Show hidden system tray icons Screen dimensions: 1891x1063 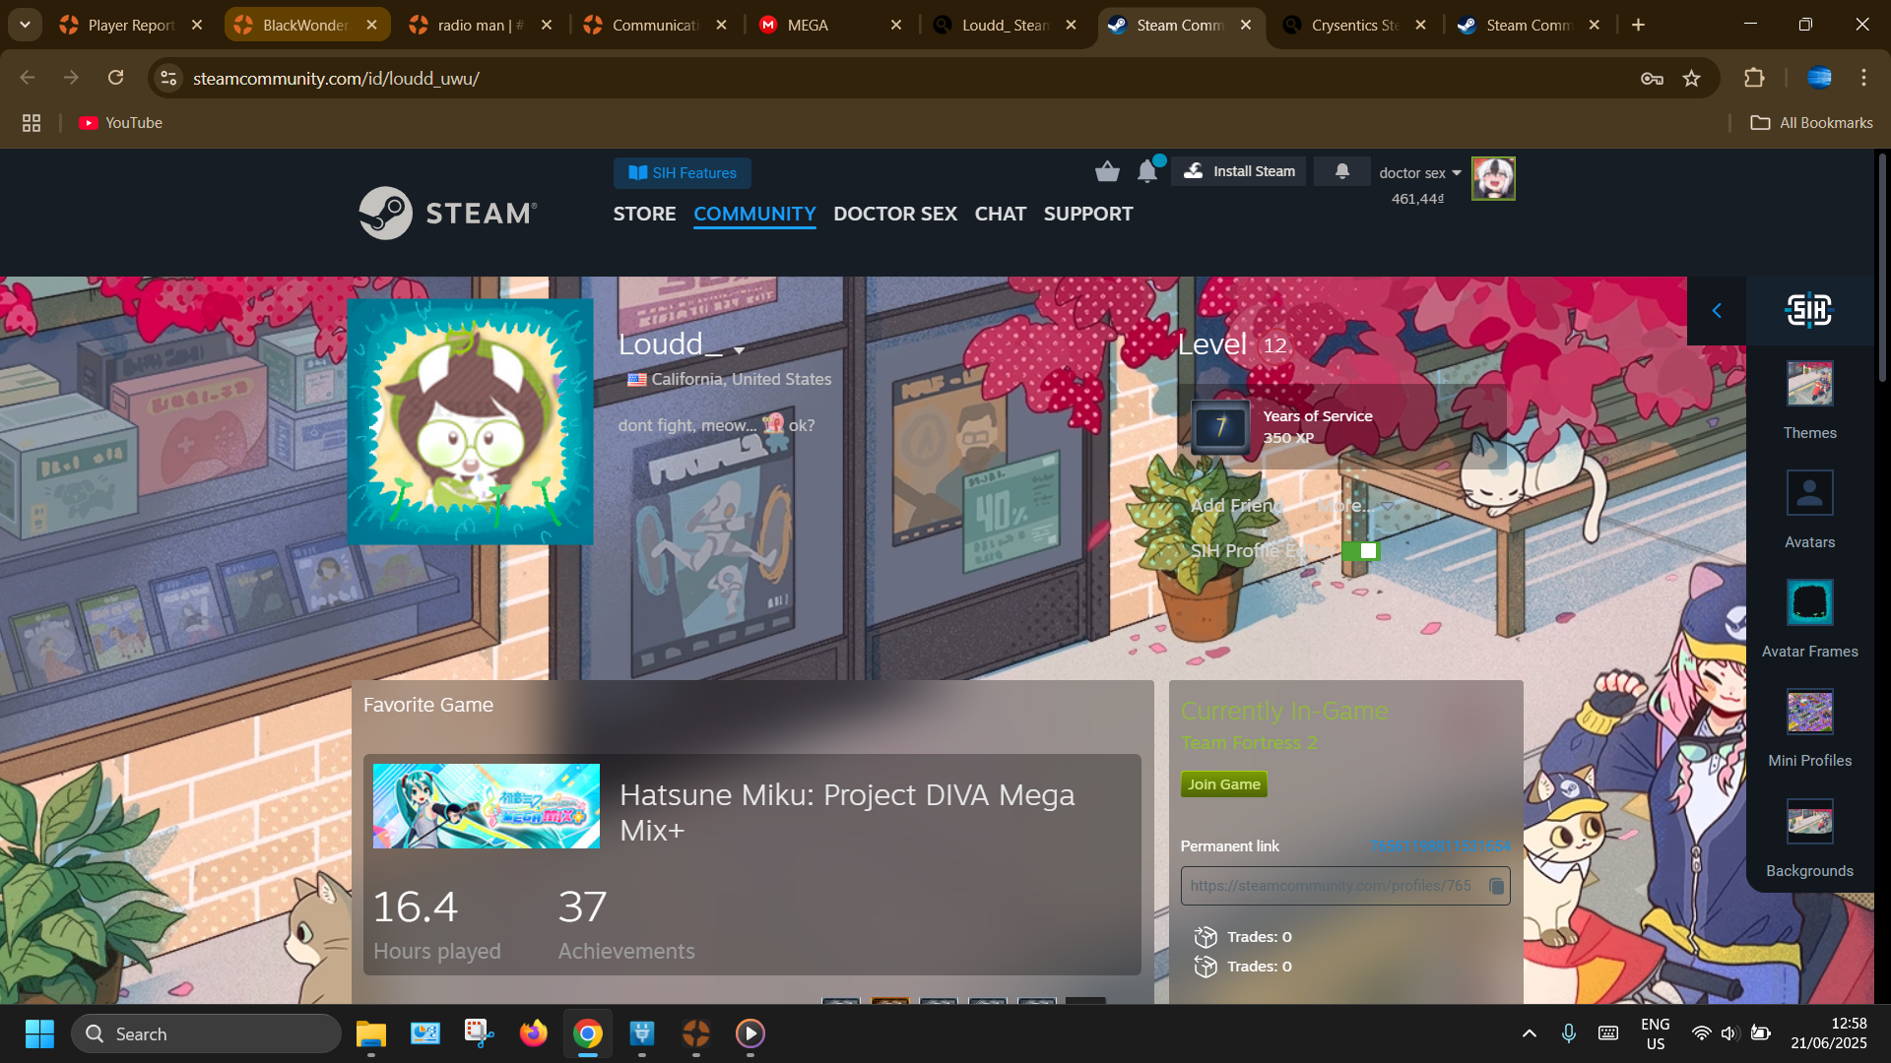1529,1033
